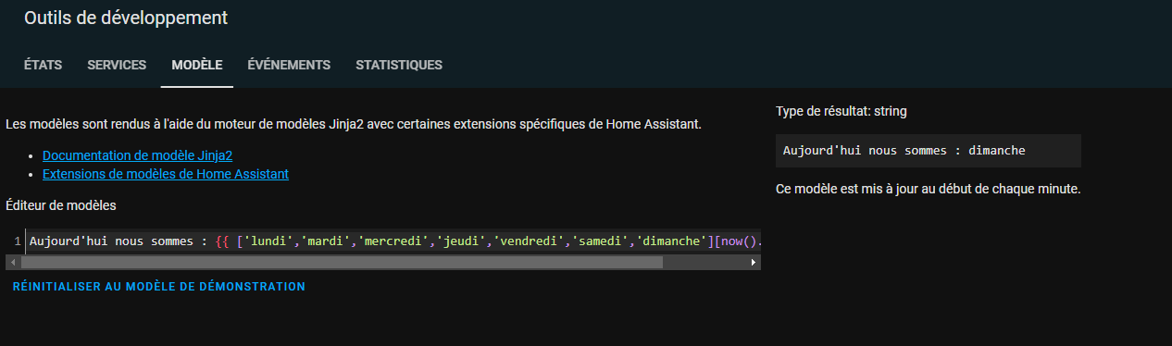1172x346 pixels.
Task: Open Documentation de modèle Jinja2 link
Action: tap(143, 155)
